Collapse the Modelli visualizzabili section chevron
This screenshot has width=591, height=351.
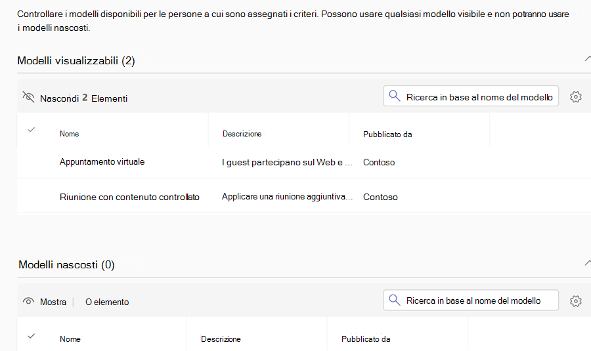[x=588, y=59]
